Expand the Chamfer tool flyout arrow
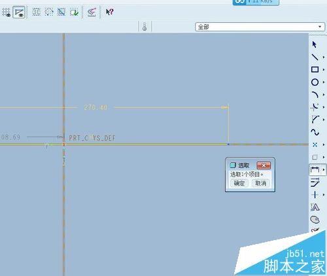Image resolution: width=327 pixels, height=276 pixels. click(324, 120)
